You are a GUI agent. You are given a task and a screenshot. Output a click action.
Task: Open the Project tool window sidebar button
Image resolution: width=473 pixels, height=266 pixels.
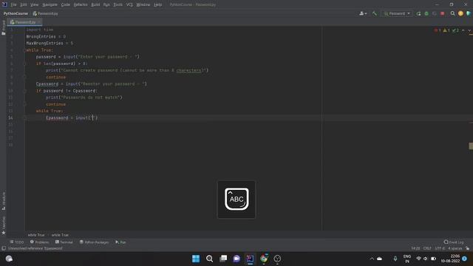(3, 28)
